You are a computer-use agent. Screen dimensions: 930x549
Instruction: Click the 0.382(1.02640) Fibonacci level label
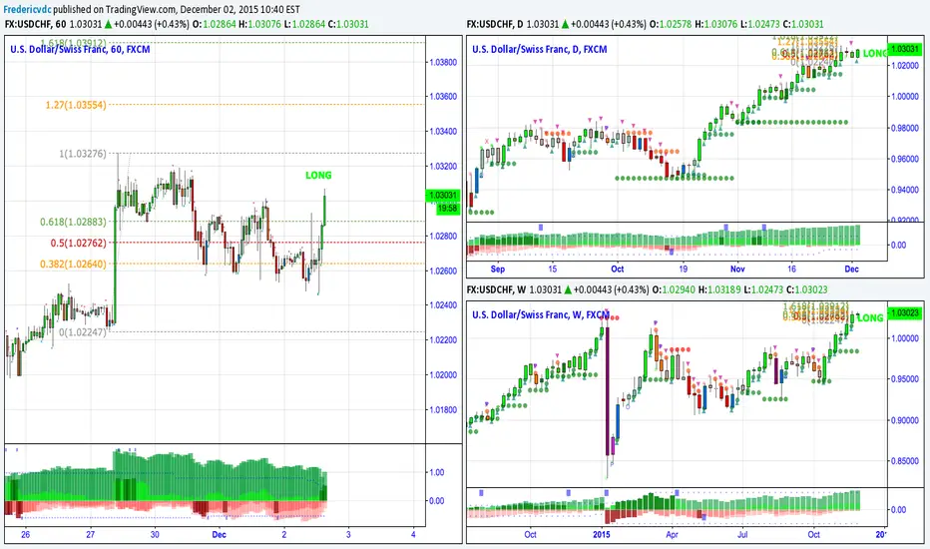pos(73,265)
